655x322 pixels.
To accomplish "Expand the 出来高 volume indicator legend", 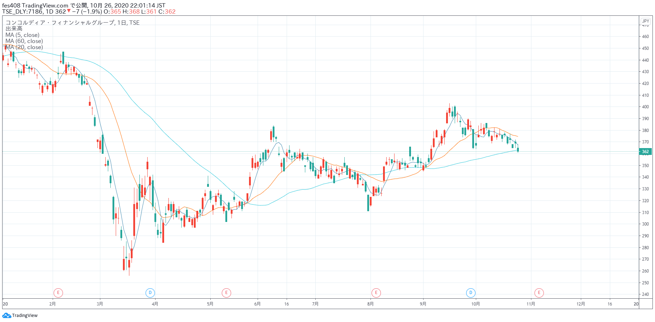I will click(x=14, y=29).
